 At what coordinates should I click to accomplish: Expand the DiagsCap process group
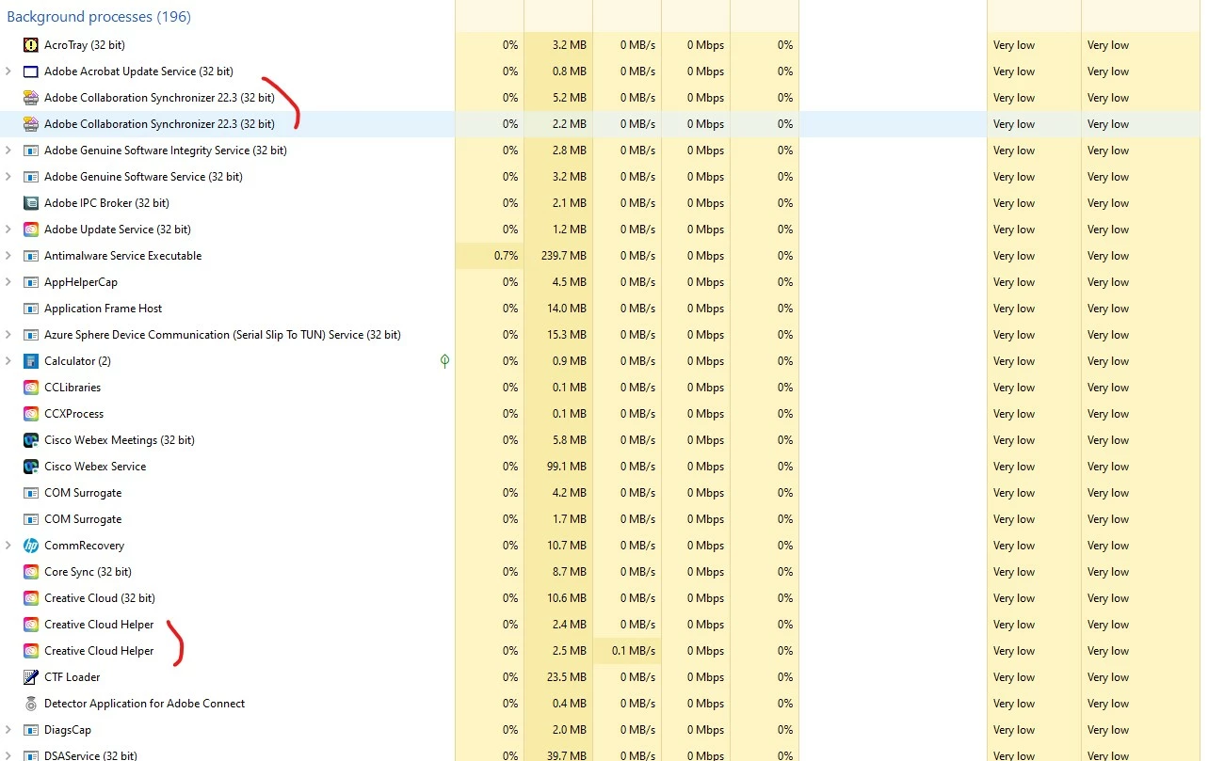(x=8, y=730)
